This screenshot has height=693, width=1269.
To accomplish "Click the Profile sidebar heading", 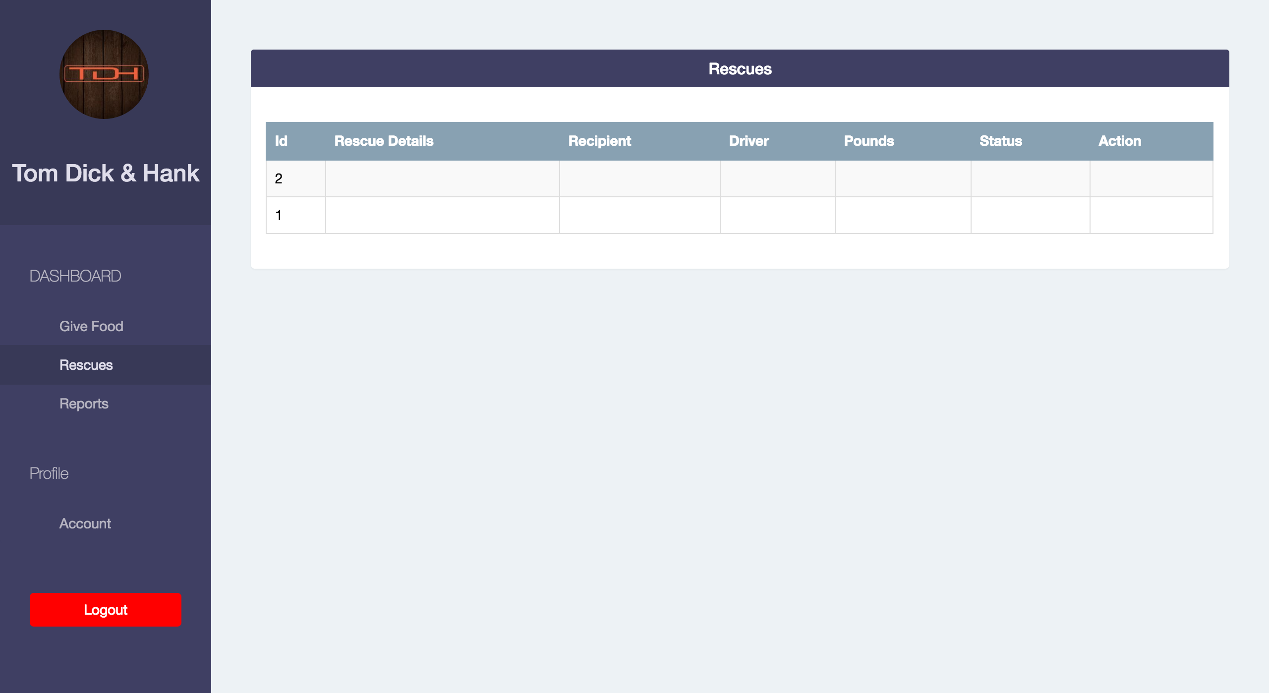I will point(49,473).
